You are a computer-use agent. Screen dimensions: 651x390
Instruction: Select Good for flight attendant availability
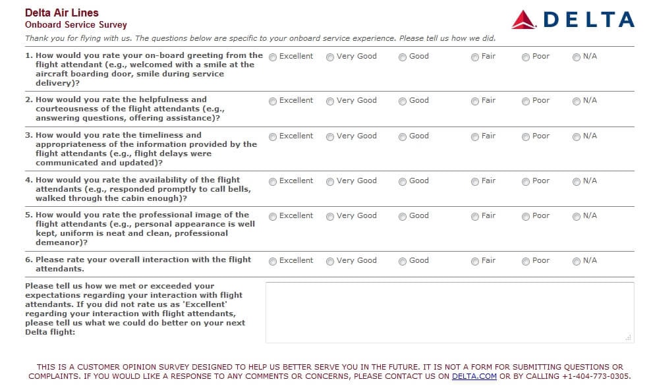click(x=403, y=182)
